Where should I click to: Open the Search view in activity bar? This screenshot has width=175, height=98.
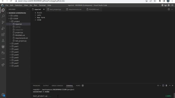click(3, 16)
